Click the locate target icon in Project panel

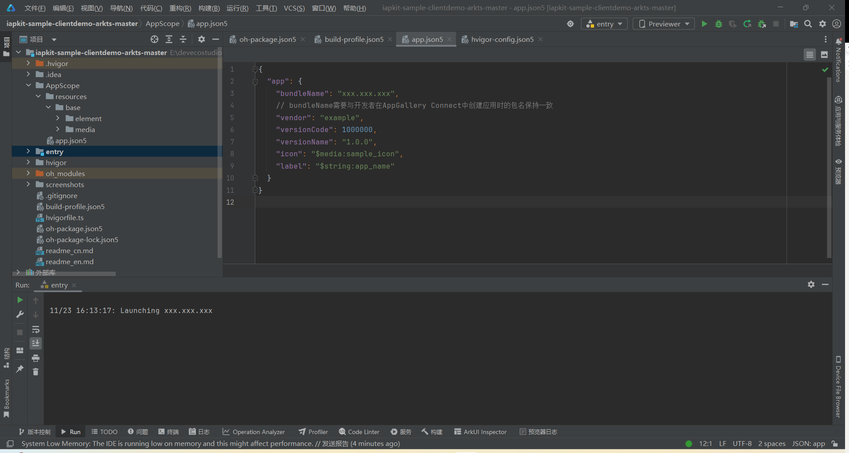pyautogui.click(x=154, y=39)
